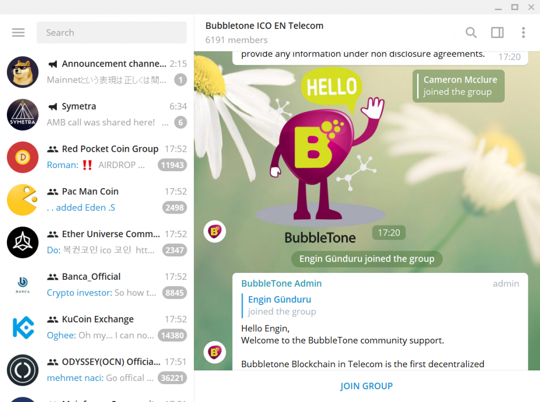Click group icon beside ODYSSEY(OCN)
Image resolution: width=540 pixels, height=402 pixels.
tap(53, 362)
